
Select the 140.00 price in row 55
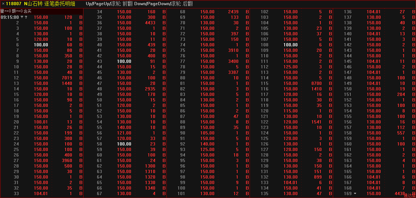124,127
